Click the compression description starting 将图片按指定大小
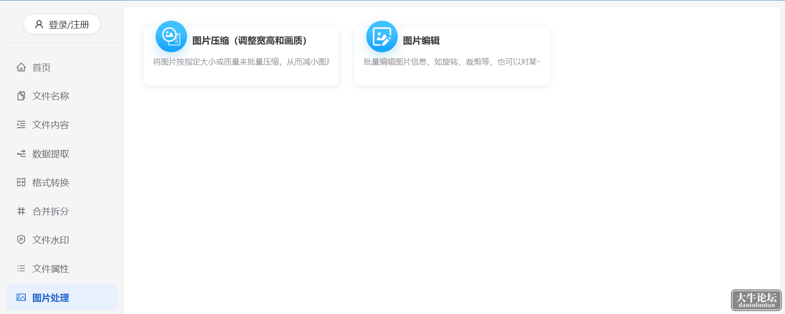The width and height of the screenshot is (785, 314). 241,62
